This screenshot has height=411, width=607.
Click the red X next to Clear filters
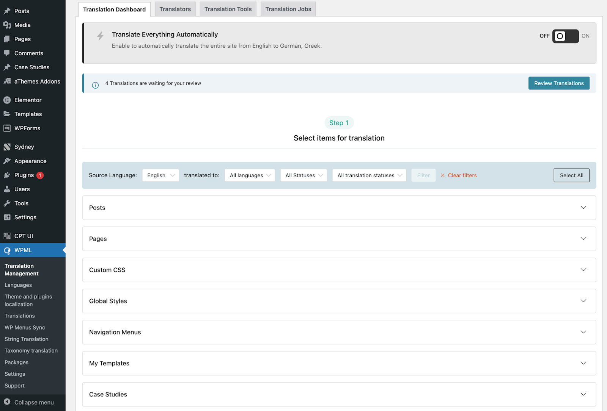click(442, 175)
